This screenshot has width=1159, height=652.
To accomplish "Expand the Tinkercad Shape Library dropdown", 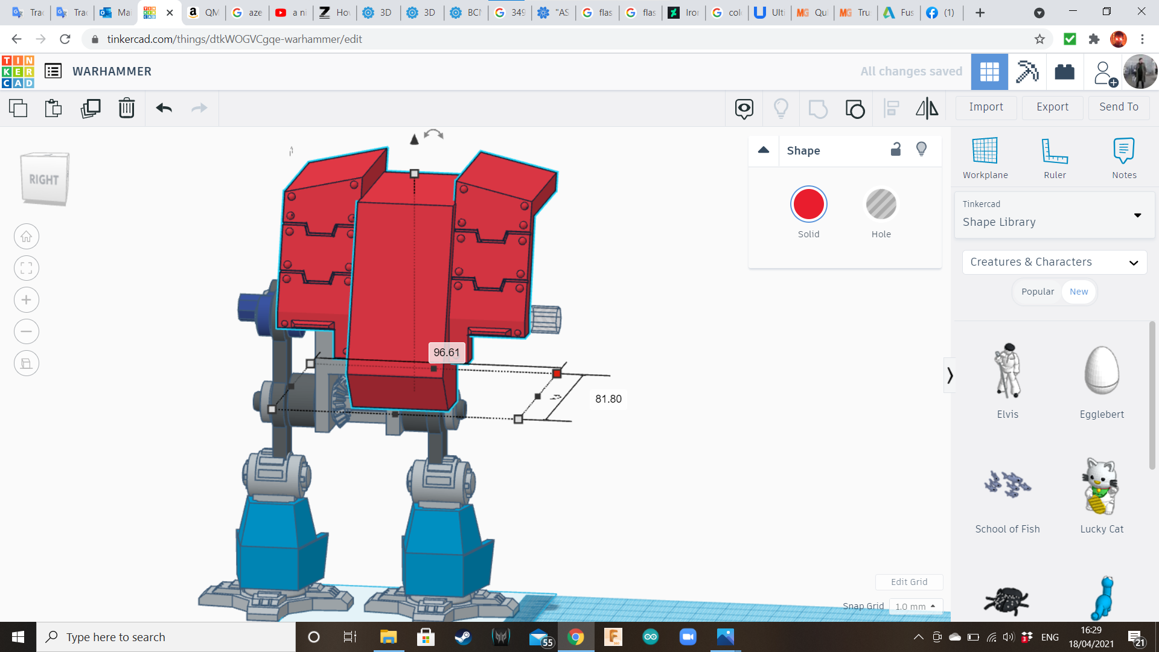I will [1137, 215].
